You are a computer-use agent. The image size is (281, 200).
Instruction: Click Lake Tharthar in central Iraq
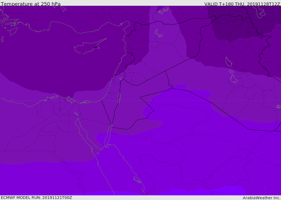(228, 62)
